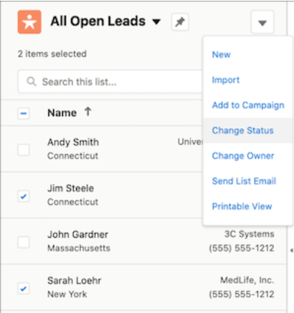The image size is (294, 313).
Task: Click the Search this list field
Action: coord(110,81)
